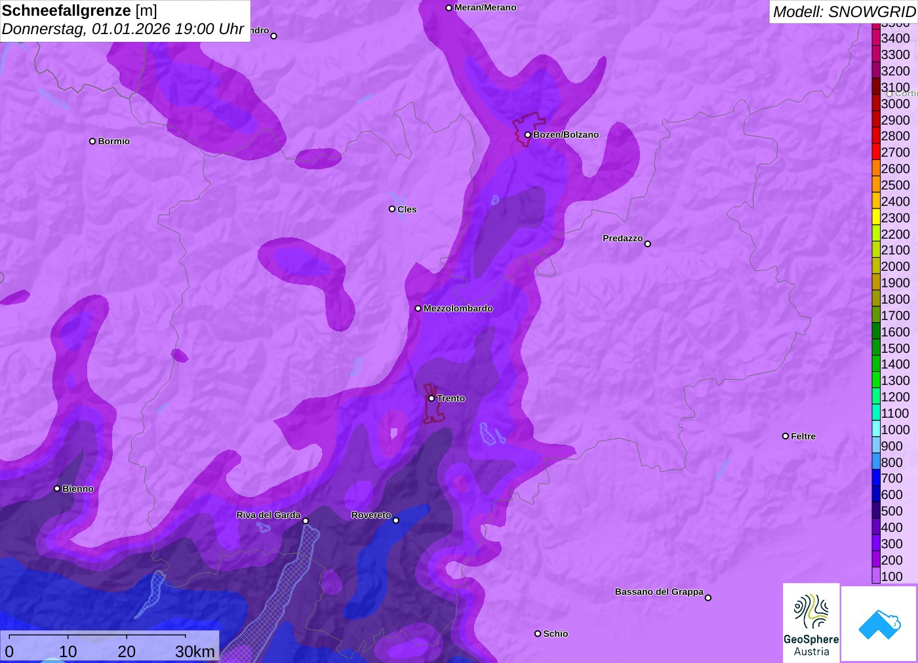Select the Mezzolombardo marker dot
The image size is (918, 663).
[x=418, y=308]
